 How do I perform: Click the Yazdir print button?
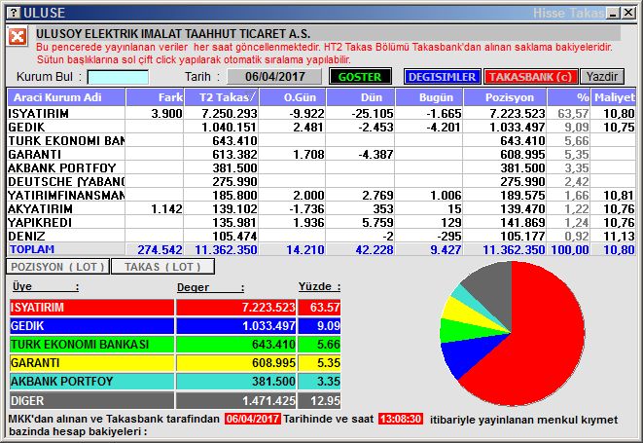[602, 77]
